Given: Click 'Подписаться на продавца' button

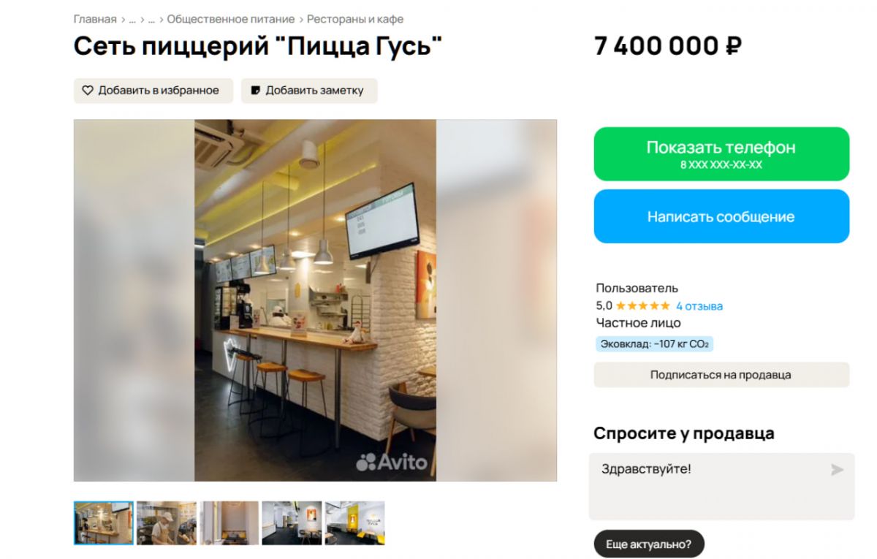Looking at the screenshot, I should point(721,375).
